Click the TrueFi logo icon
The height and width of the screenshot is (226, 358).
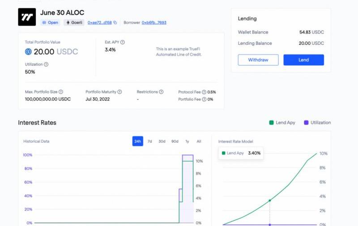tap(27, 17)
